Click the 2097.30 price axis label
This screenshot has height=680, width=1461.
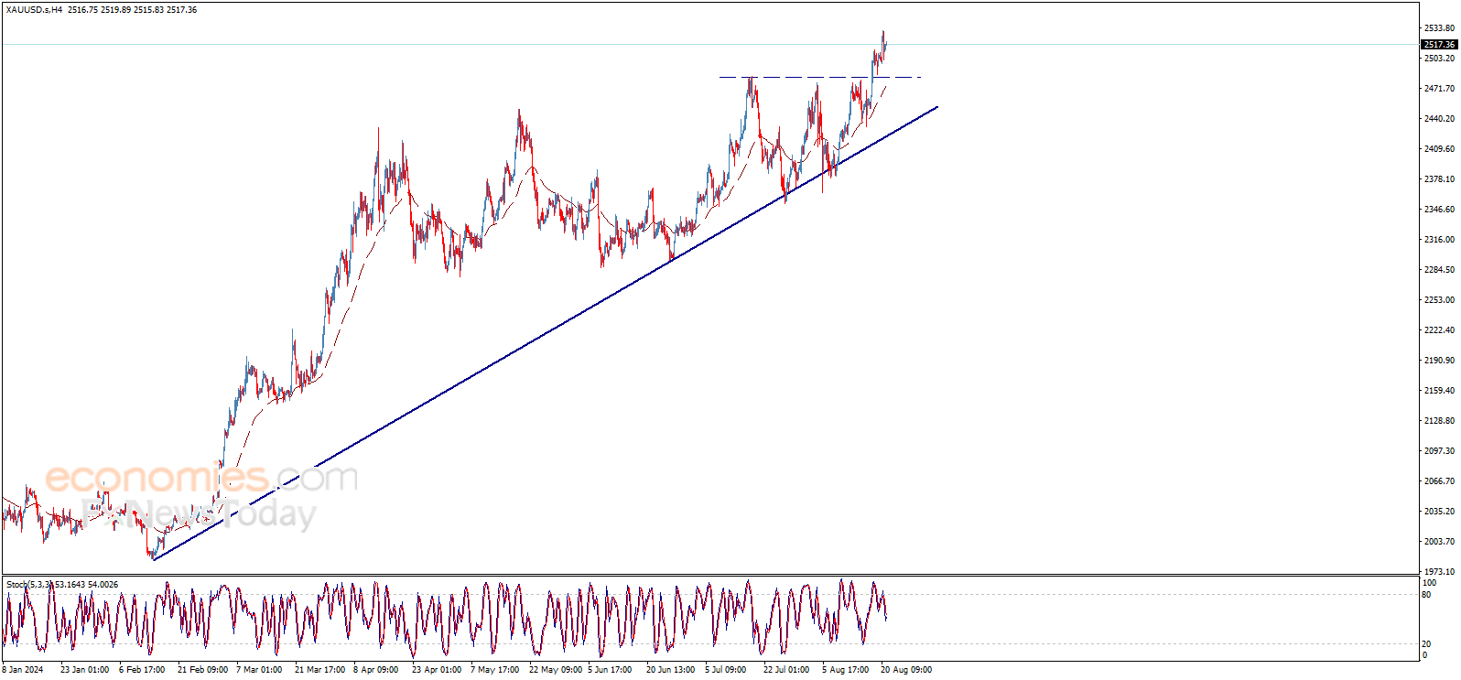pyautogui.click(x=1439, y=451)
